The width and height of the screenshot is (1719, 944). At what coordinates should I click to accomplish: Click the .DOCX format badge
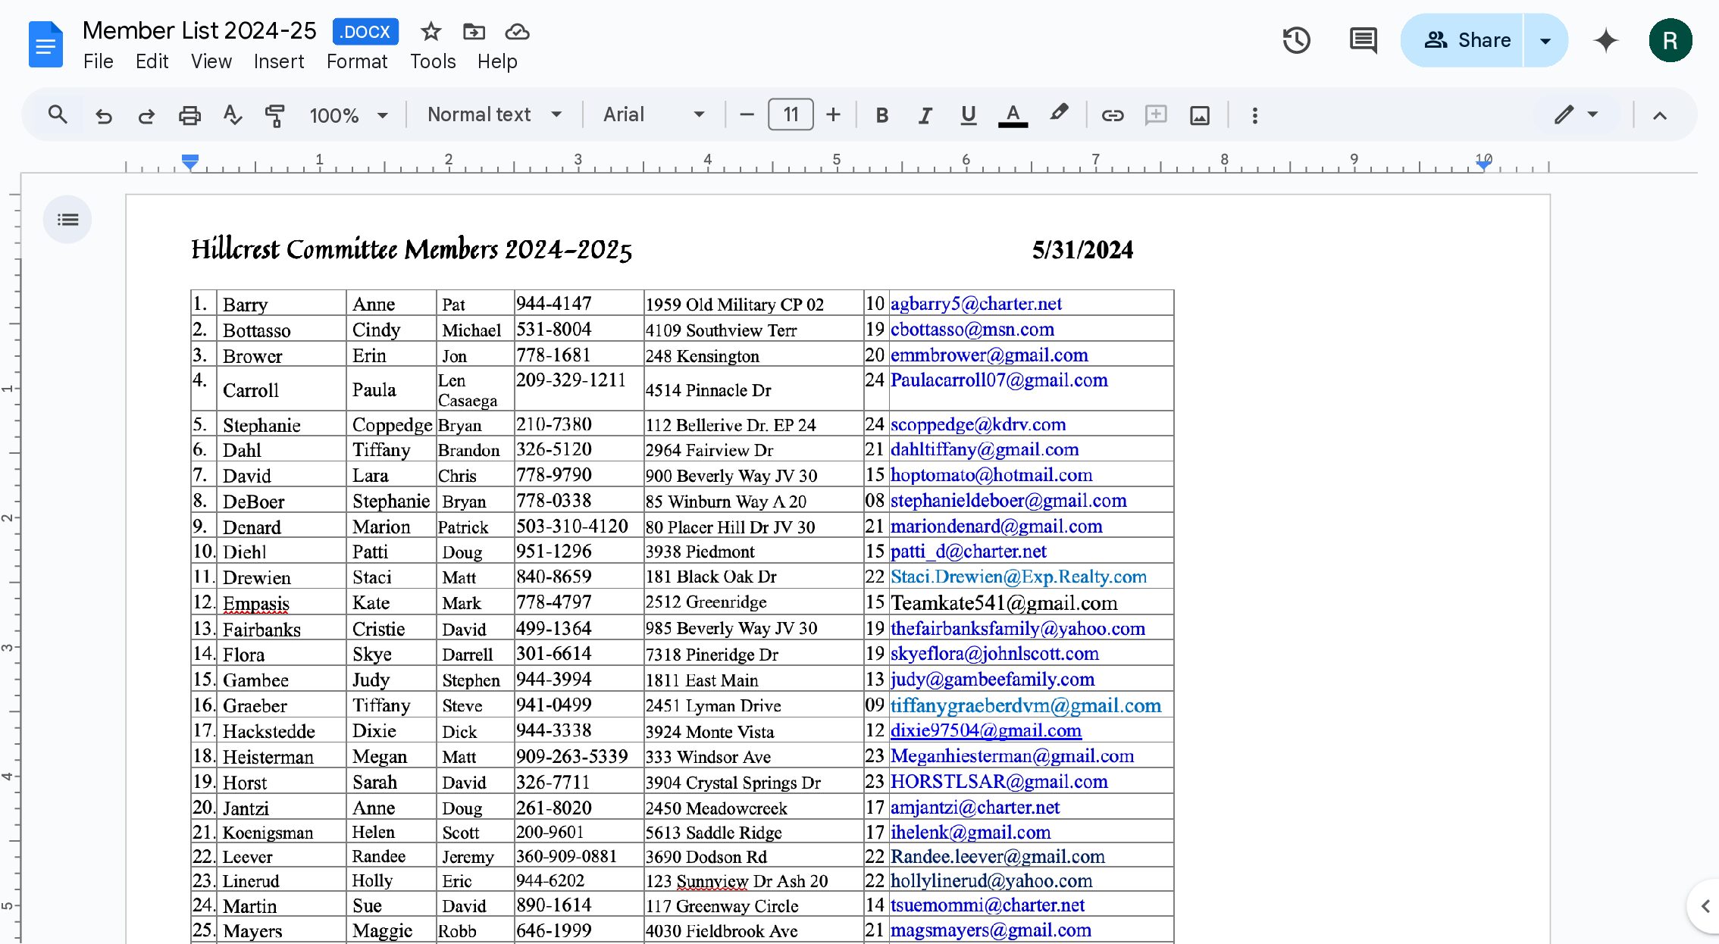[365, 32]
